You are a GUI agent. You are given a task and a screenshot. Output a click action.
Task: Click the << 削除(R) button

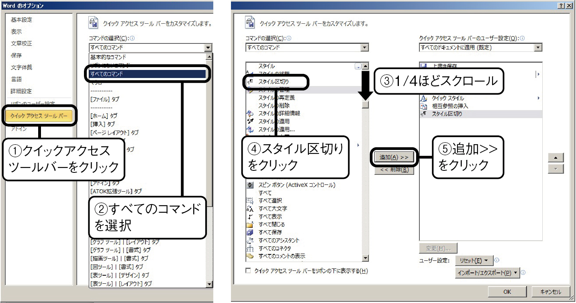tap(394, 170)
